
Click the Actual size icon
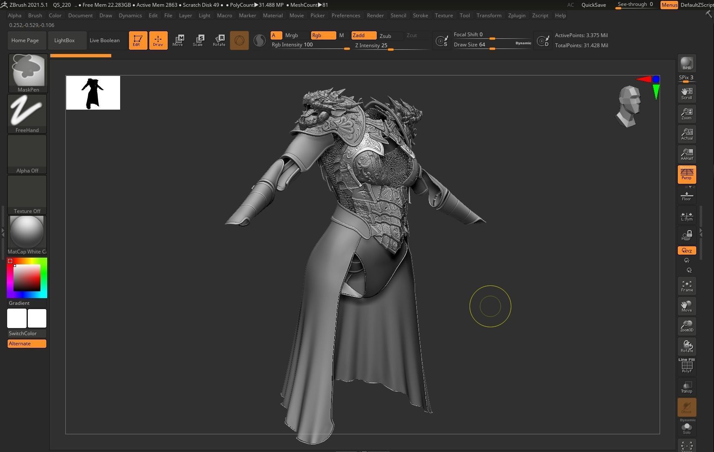point(687,134)
